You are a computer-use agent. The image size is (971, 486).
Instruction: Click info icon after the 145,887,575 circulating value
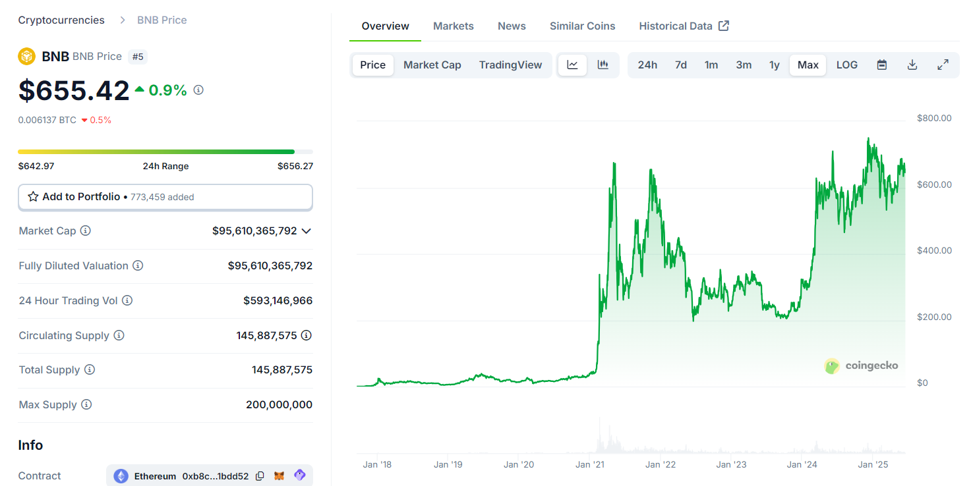pos(307,335)
